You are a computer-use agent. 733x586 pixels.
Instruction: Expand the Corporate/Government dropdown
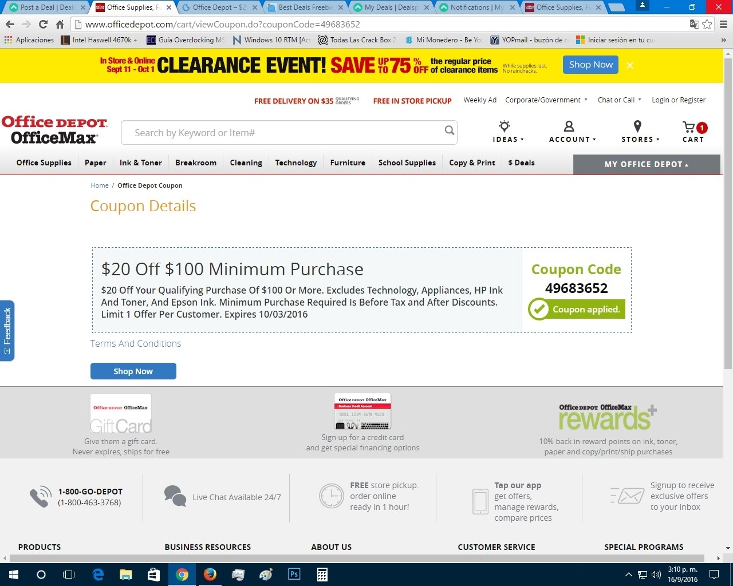click(x=546, y=100)
